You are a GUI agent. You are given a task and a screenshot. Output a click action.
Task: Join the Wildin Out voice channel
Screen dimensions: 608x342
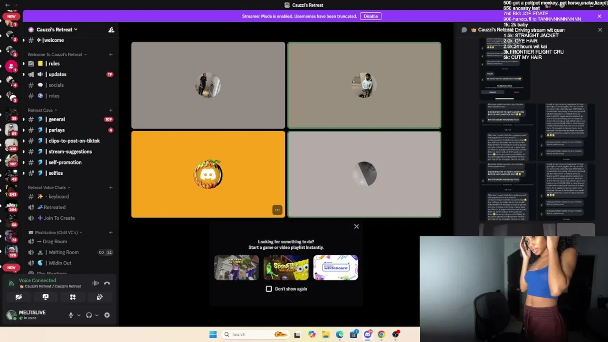point(70,263)
